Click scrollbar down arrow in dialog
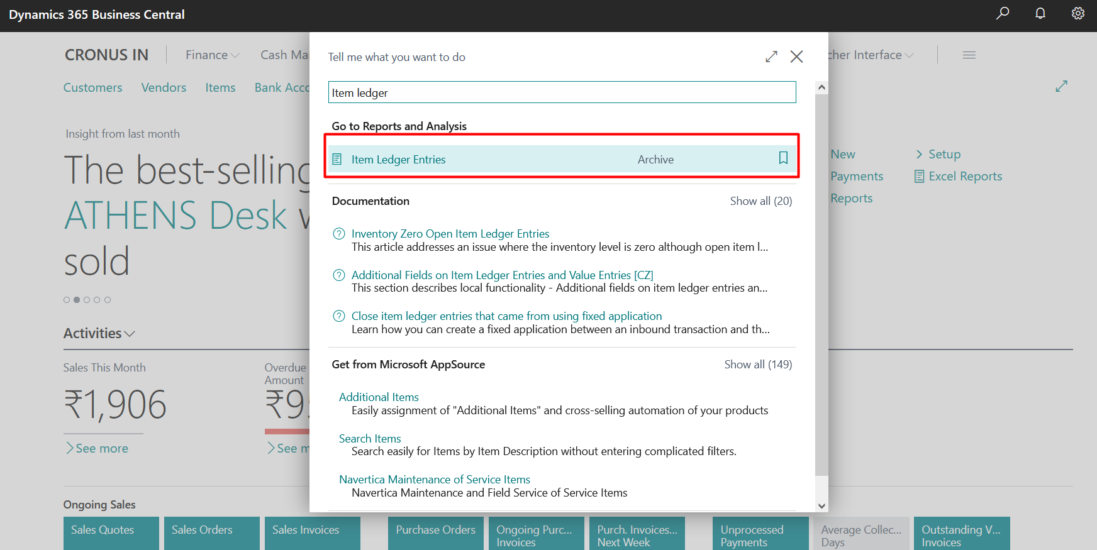 click(x=821, y=505)
